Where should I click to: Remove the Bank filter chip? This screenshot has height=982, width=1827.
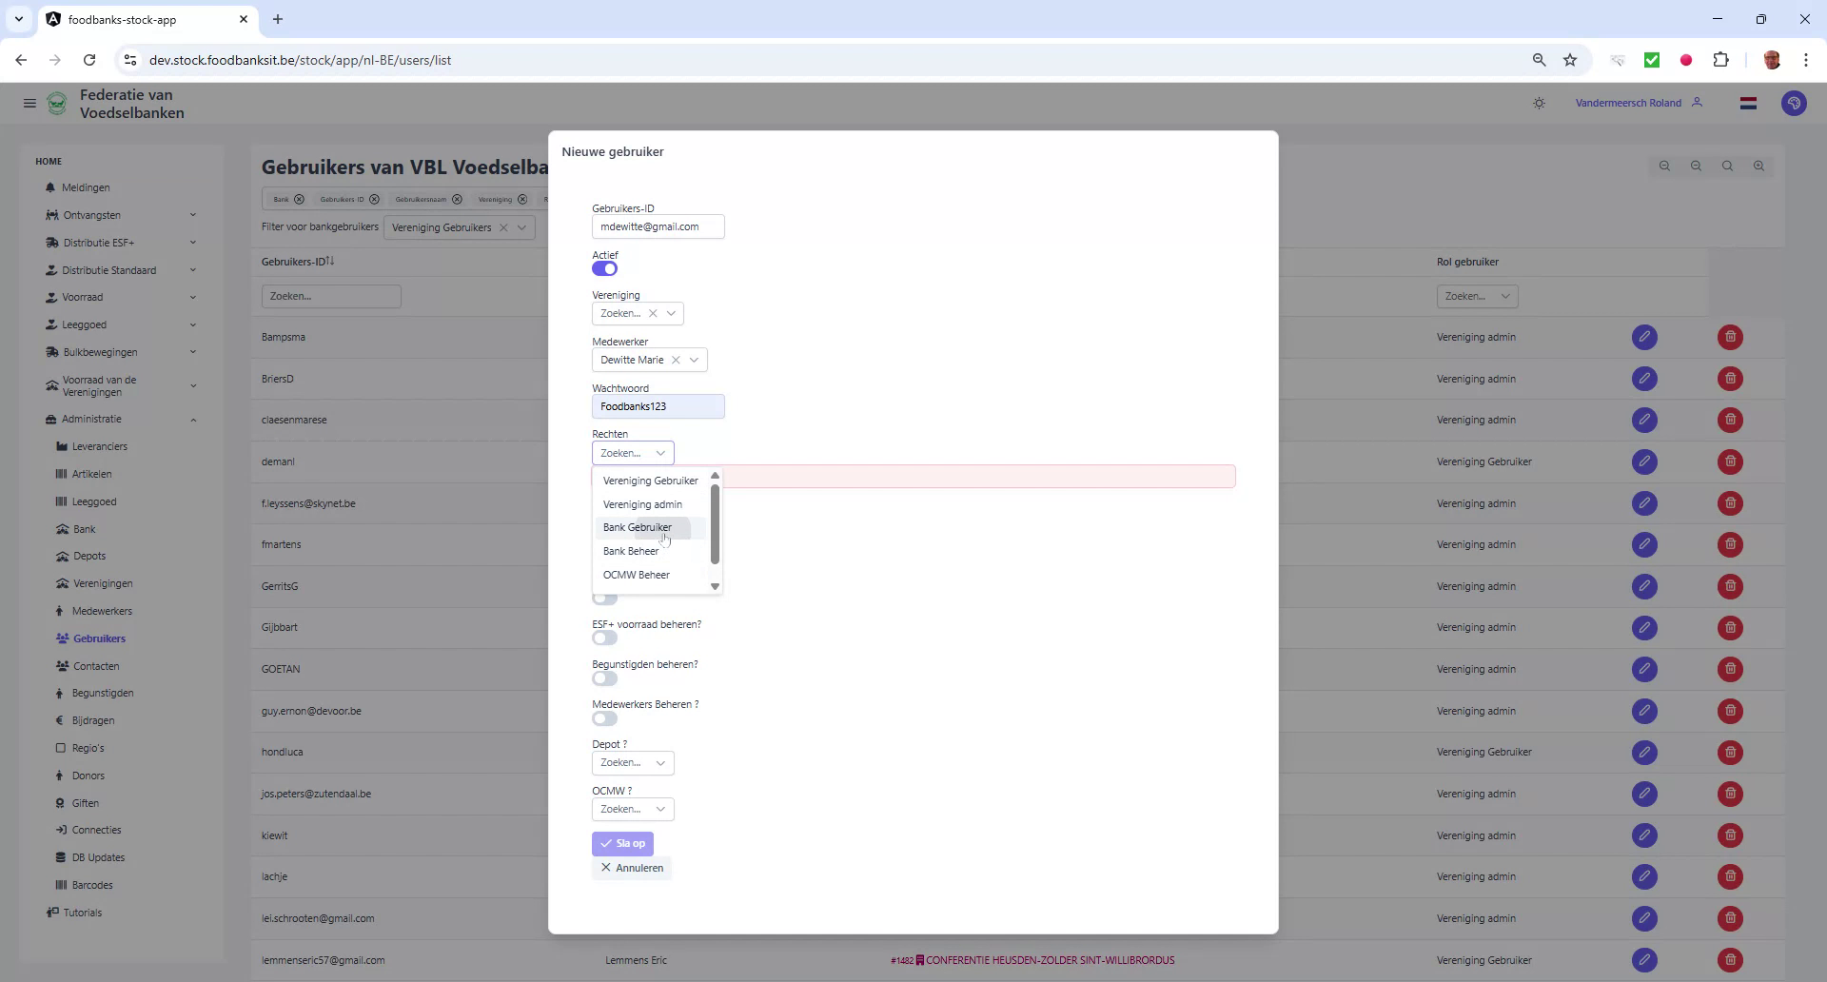coord(298,199)
